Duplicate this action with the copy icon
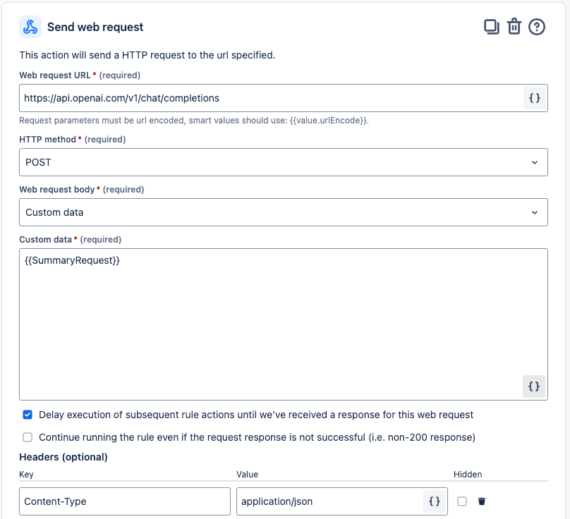This screenshot has width=570, height=519. 492,27
